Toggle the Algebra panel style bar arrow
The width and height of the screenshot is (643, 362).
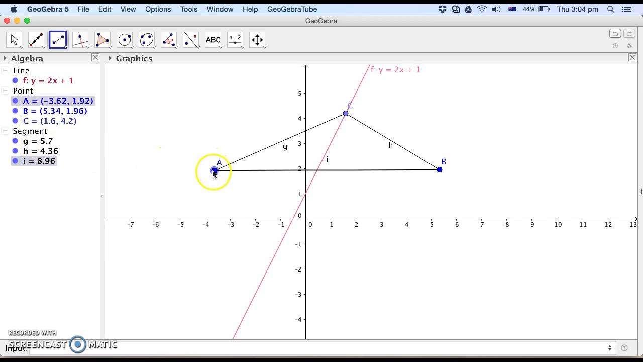(5, 59)
